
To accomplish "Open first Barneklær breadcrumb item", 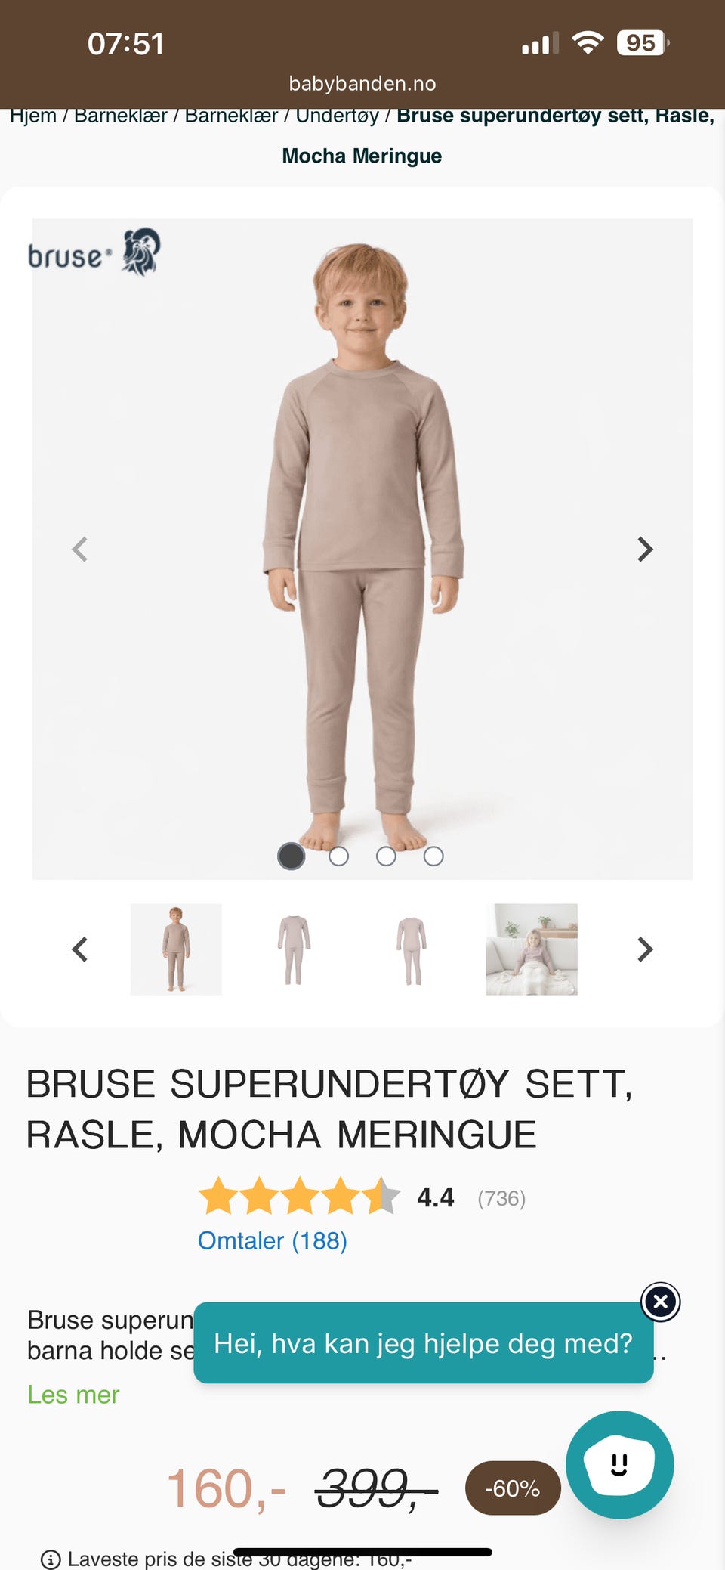I will coord(121,116).
